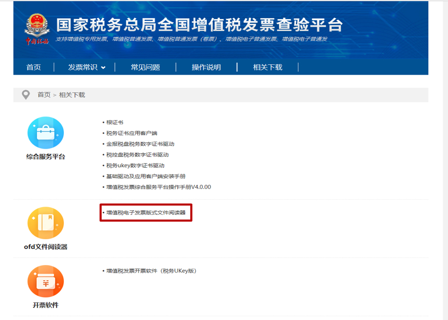This screenshot has height=320, width=448.
Task: Open the 操作说明 nav item
Action: [206, 67]
